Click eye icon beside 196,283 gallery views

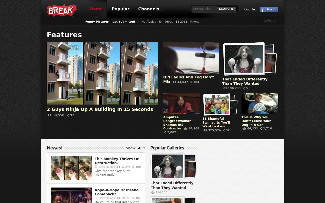[153, 193]
